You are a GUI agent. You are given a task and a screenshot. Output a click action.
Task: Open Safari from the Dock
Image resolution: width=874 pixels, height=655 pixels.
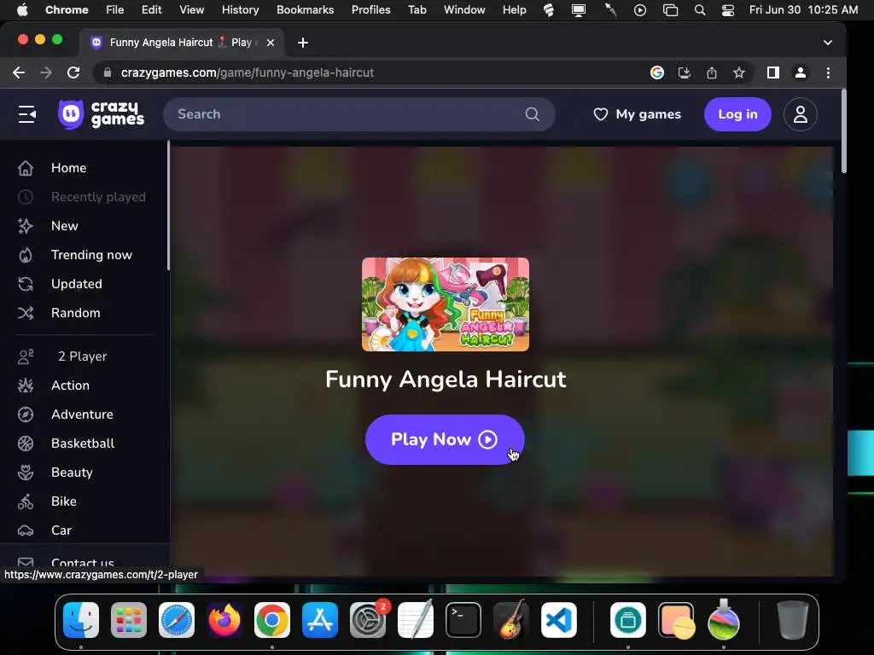point(177,620)
